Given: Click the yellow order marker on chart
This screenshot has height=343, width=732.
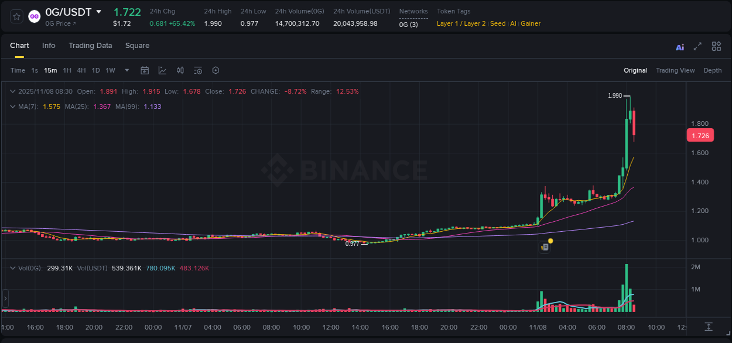Looking at the screenshot, I should point(549,241).
